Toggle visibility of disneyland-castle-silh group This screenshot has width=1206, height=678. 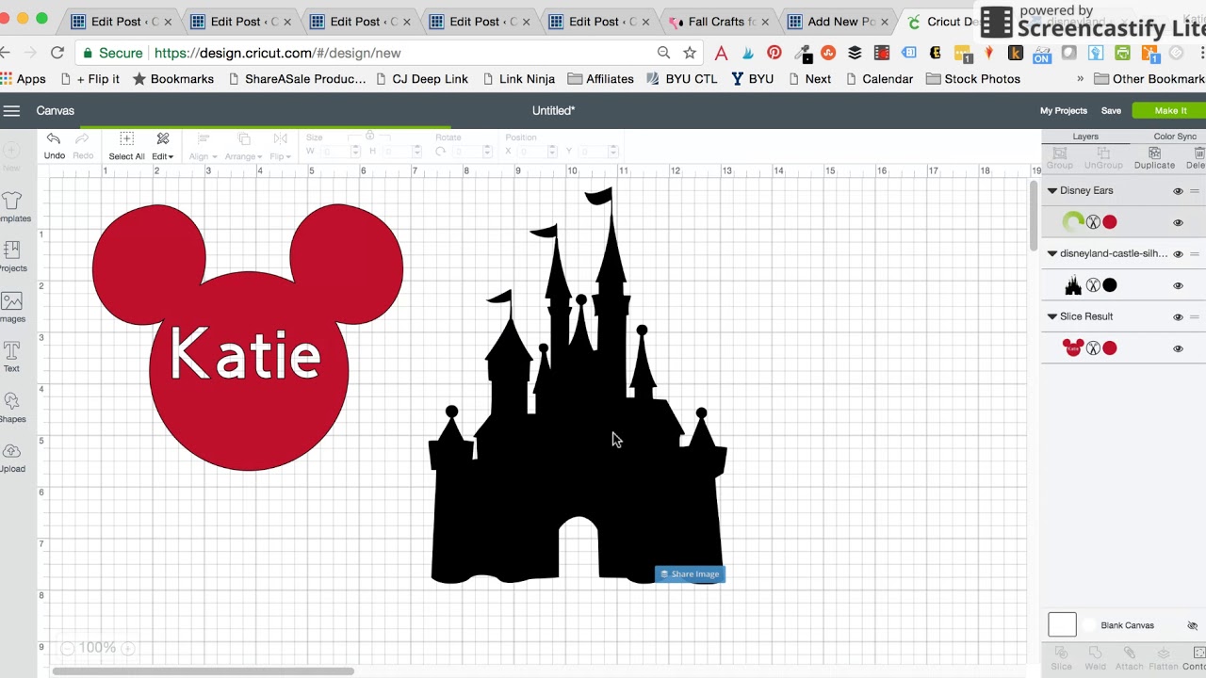(1178, 254)
